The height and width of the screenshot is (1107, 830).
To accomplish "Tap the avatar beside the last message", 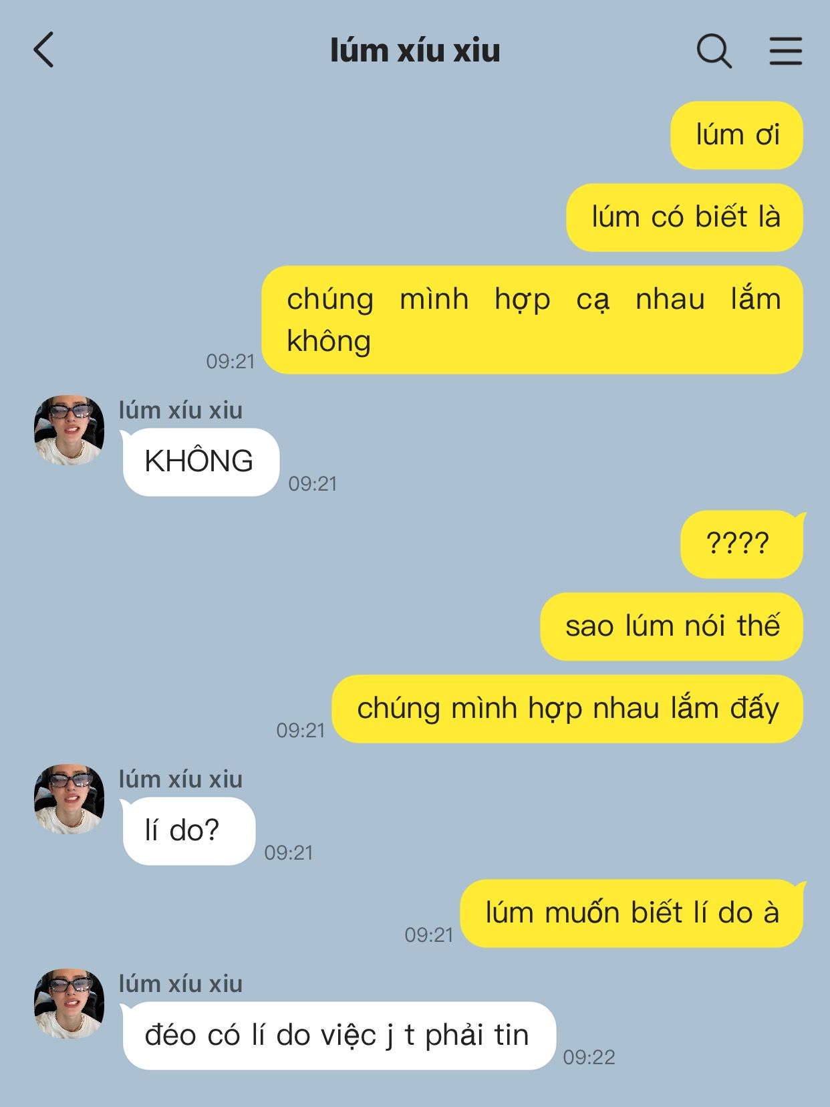I will [69, 1003].
